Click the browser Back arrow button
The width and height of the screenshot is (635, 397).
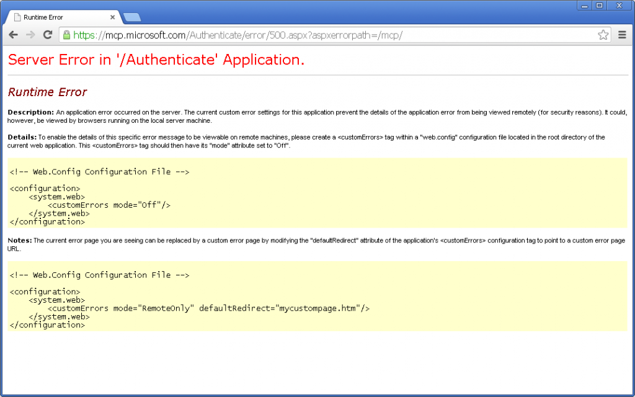coord(13,35)
